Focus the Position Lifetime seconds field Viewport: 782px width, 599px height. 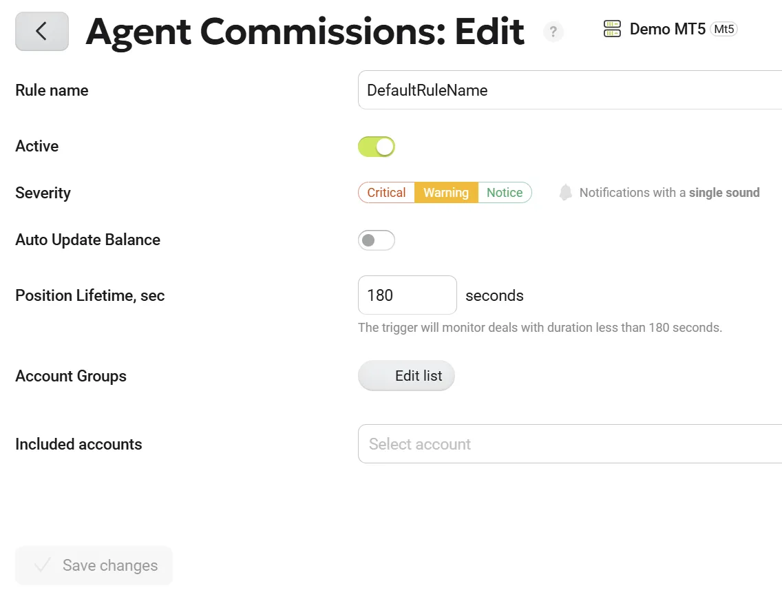[x=408, y=295]
